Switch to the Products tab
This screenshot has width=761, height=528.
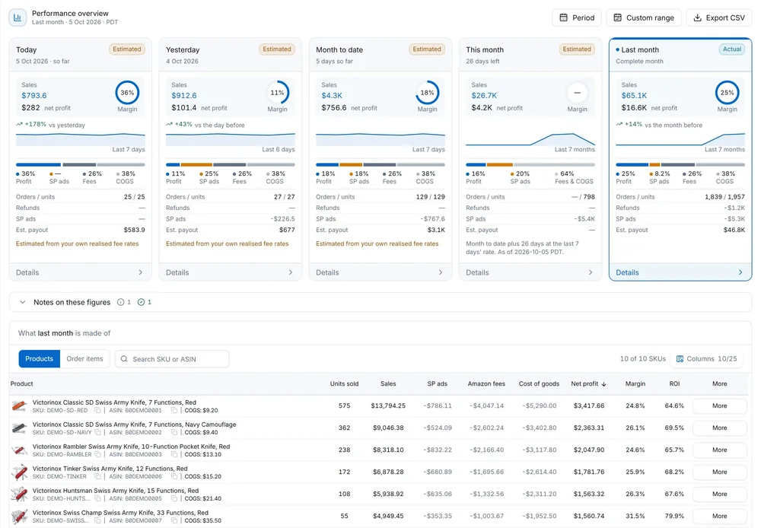pos(40,358)
